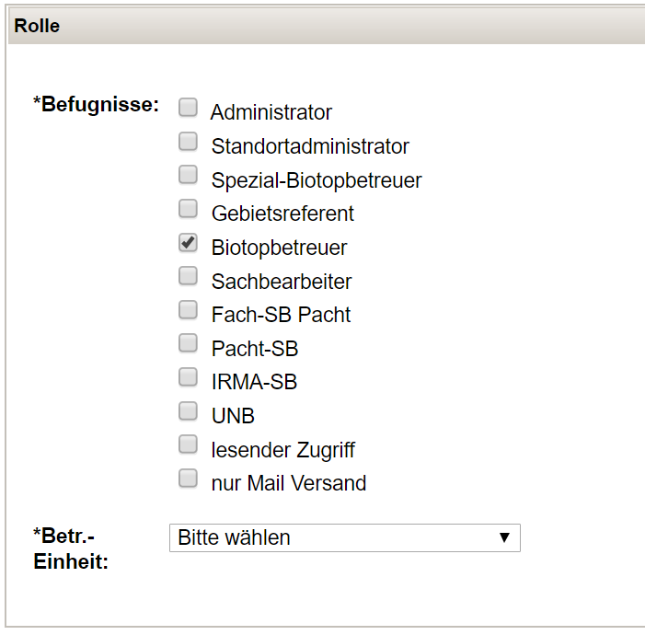
Task: Check the lesender Zugriff checkbox
Action: point(188,444)
